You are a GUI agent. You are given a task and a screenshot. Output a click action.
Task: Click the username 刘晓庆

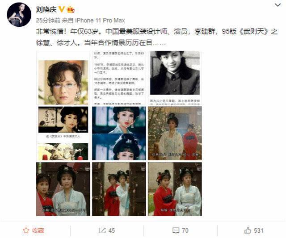point(46,9)
